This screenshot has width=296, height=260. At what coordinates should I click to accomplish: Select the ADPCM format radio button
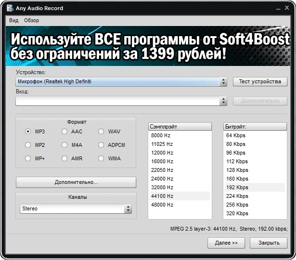(x=101, y=145)
